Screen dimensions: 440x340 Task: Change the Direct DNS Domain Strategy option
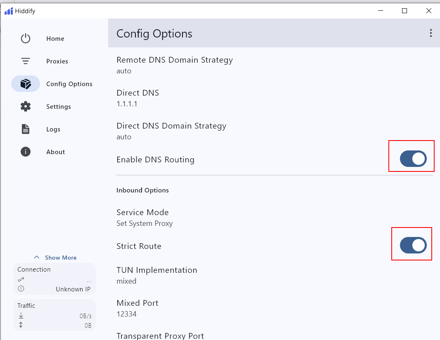point(171,131)
